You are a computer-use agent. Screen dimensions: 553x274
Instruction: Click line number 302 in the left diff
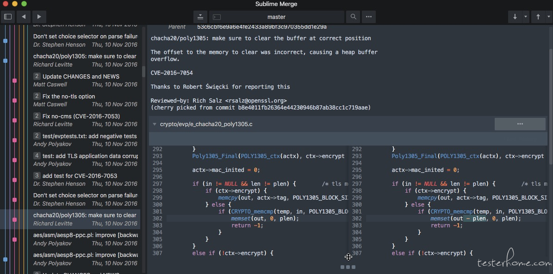pyautogui.click(x=157, y=219)
